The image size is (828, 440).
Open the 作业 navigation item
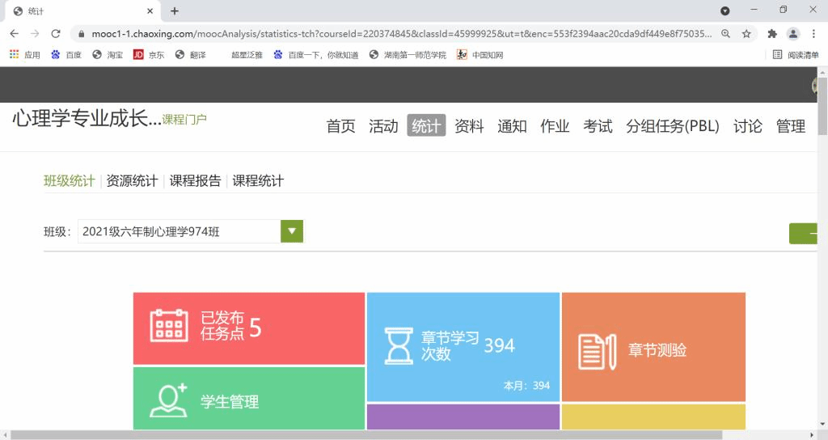pos(555,126)
